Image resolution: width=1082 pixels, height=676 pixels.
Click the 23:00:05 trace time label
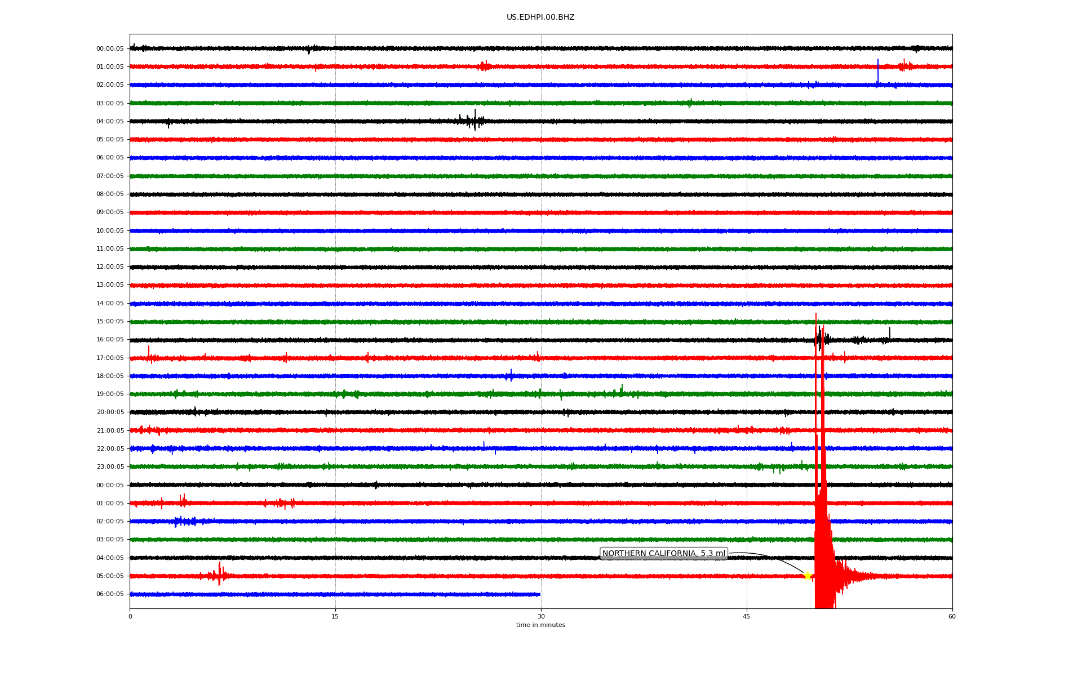pos(110,467)
